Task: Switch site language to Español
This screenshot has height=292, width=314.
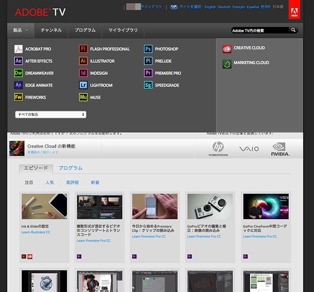Action: pyautogui.click(x=253, y=7)
